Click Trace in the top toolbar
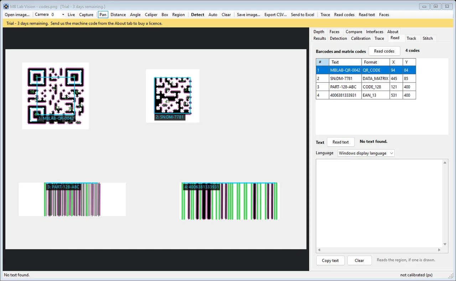The image size is (456, 281). click(x=325, y=15)
